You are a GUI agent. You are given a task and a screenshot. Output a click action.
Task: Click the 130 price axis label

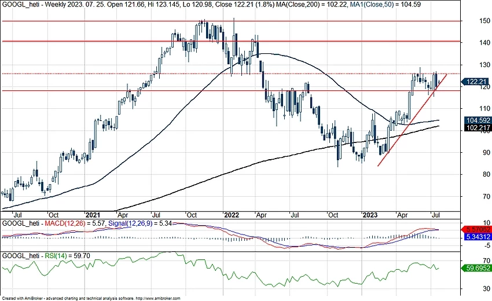[x=484, y=65]
